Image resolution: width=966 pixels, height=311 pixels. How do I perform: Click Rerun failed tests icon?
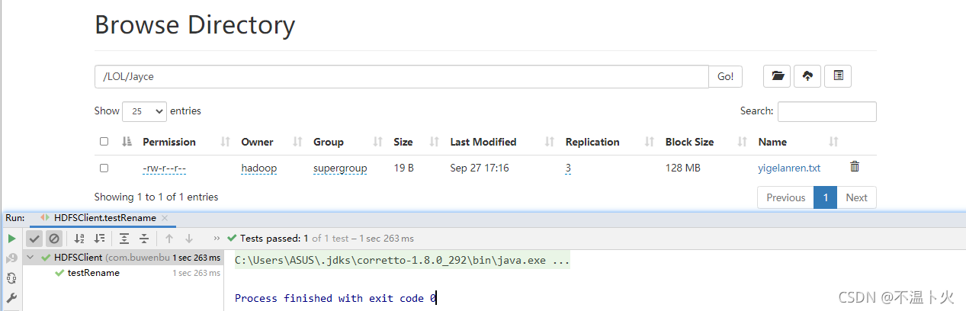[11, 258]
